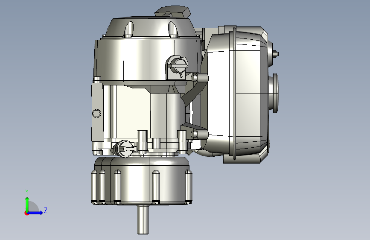This screenshot has height=240, width=370.
Task: Select the output shaft at the model's bottom
Action: click(143, 220)
